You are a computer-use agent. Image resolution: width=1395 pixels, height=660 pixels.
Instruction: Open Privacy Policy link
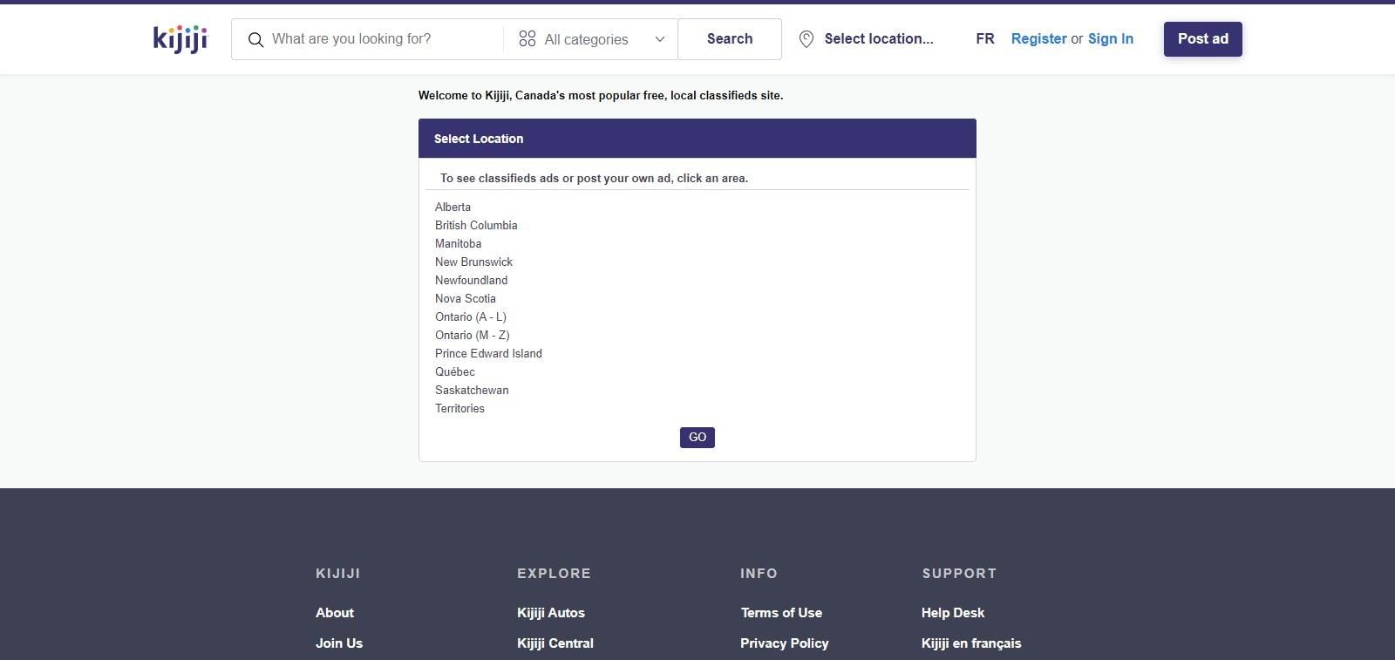click(785, 643)
